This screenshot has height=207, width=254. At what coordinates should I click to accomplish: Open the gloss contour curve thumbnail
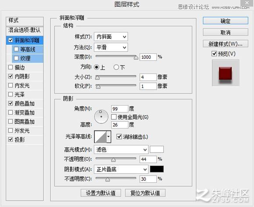tap(100, 137)
